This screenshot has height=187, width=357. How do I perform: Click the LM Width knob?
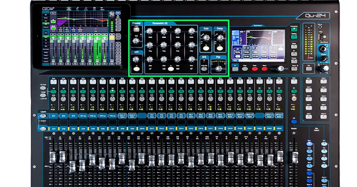(x=164, y=31)
